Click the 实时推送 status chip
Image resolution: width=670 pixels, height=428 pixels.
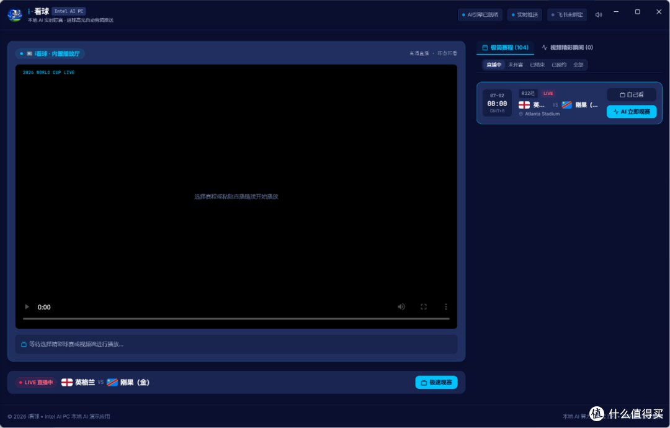[525, 14]
